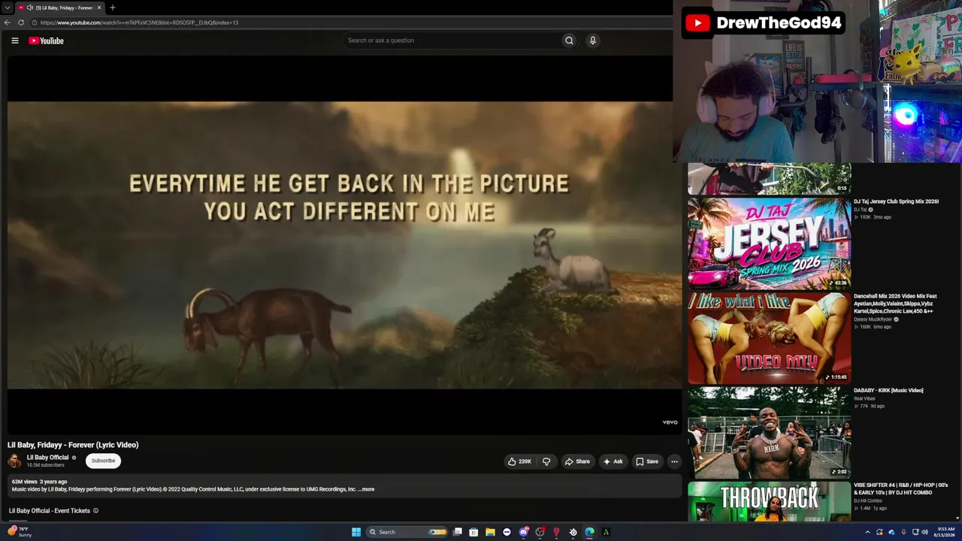Open Dancehall Mix 2026 video thumbnail
962x541 pixels.
pyautogui.click(x=769, y=338)
